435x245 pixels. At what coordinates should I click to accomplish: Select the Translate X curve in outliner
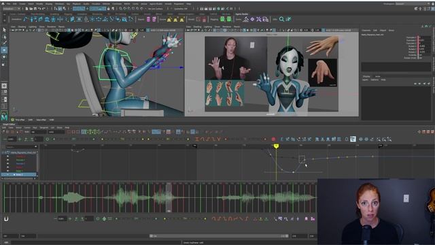[x=21, y=157]
